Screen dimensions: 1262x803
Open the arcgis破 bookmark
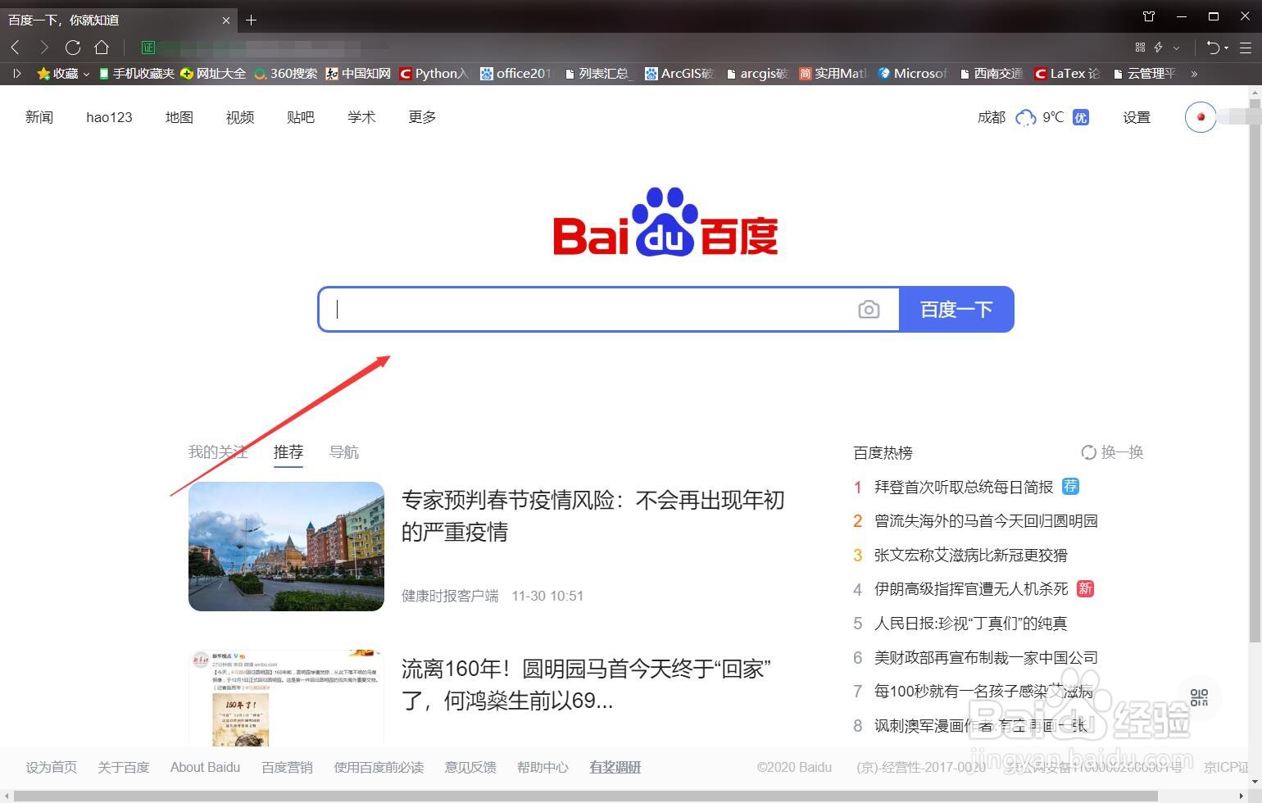758,74
